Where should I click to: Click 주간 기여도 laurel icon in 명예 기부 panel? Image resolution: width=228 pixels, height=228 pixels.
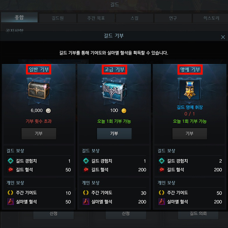tap(161, 193)
